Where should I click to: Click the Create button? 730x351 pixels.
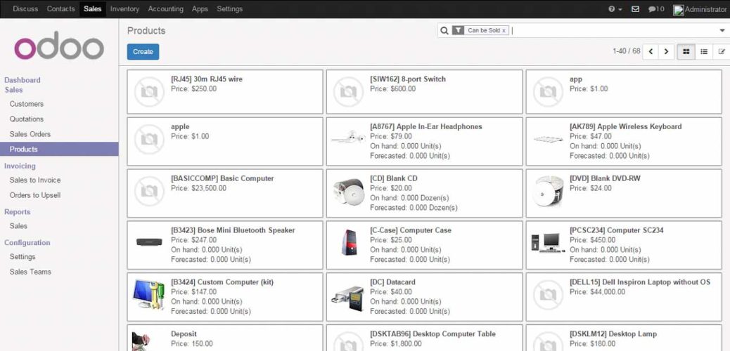click(x=143, y=52)
